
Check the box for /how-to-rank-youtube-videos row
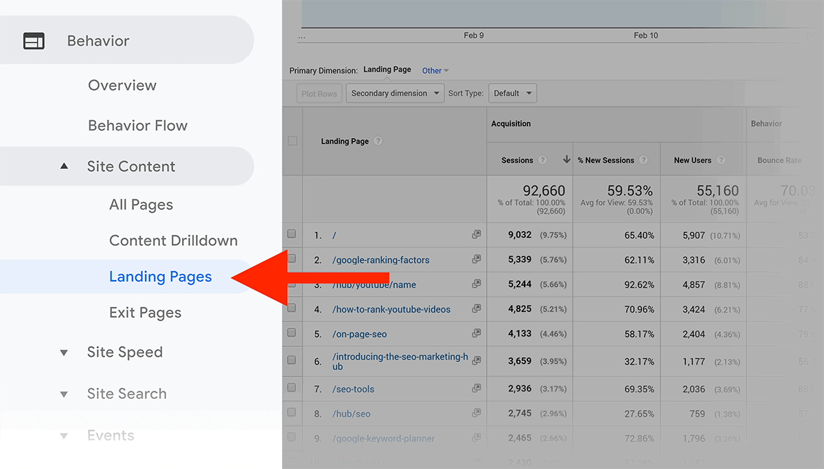click(x=292, y=308)
